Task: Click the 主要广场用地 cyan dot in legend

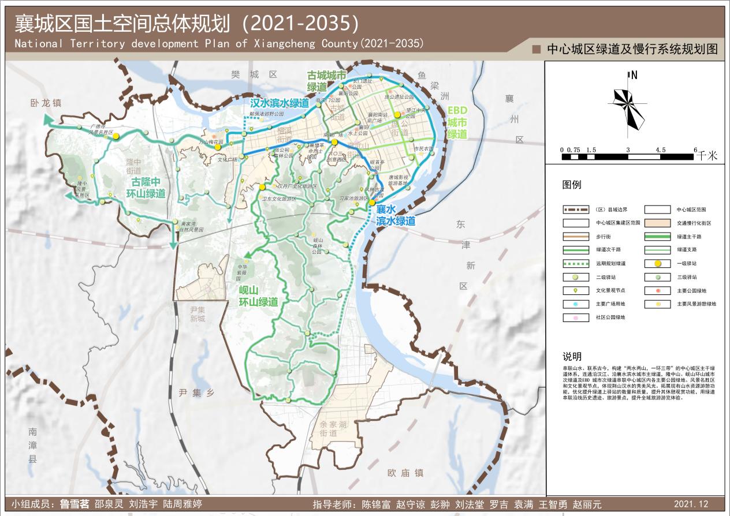Action: point(576,304)
